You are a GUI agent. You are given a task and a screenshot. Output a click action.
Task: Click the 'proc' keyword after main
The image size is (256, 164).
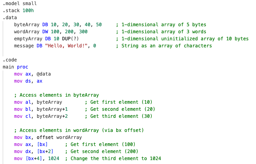point(22,67)
